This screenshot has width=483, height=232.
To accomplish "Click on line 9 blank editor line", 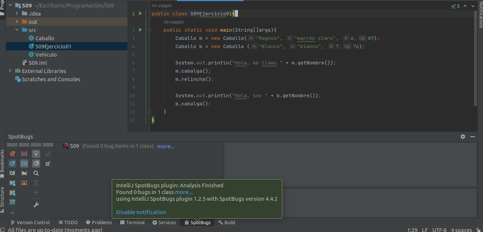I will pos(311,88).
